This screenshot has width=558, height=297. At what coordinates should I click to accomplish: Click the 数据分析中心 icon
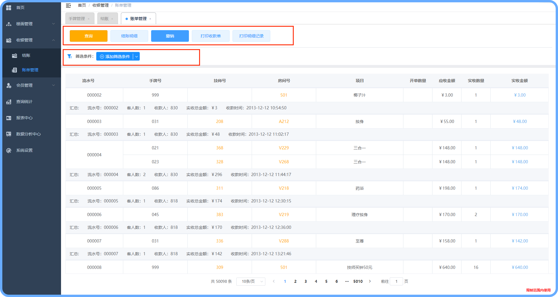[9, 134]
